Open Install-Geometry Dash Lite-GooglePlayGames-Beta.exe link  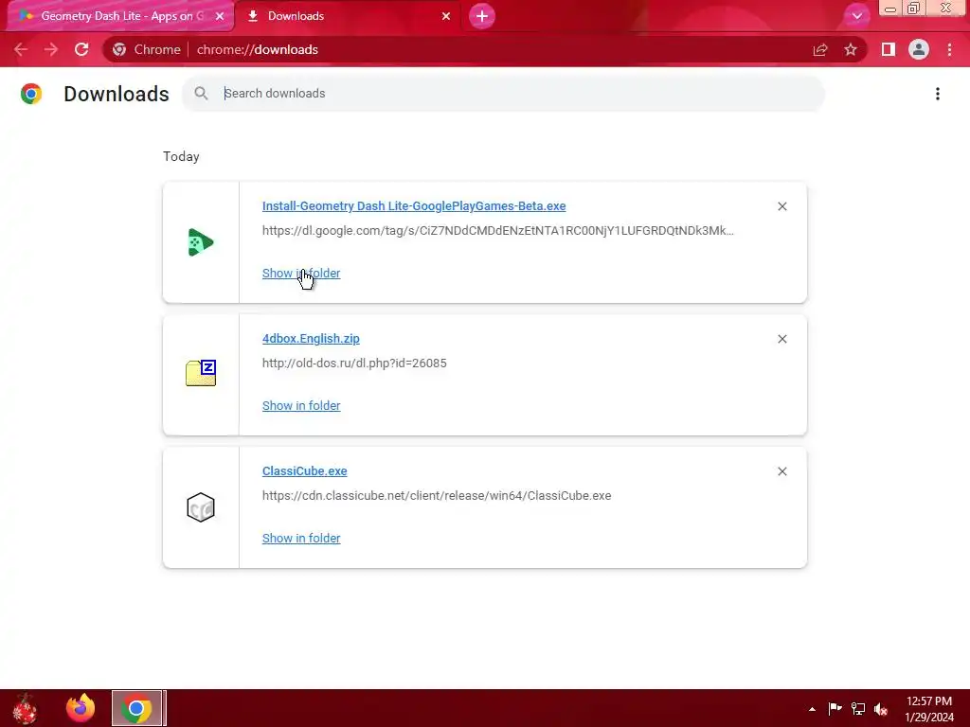click(414, 205)
